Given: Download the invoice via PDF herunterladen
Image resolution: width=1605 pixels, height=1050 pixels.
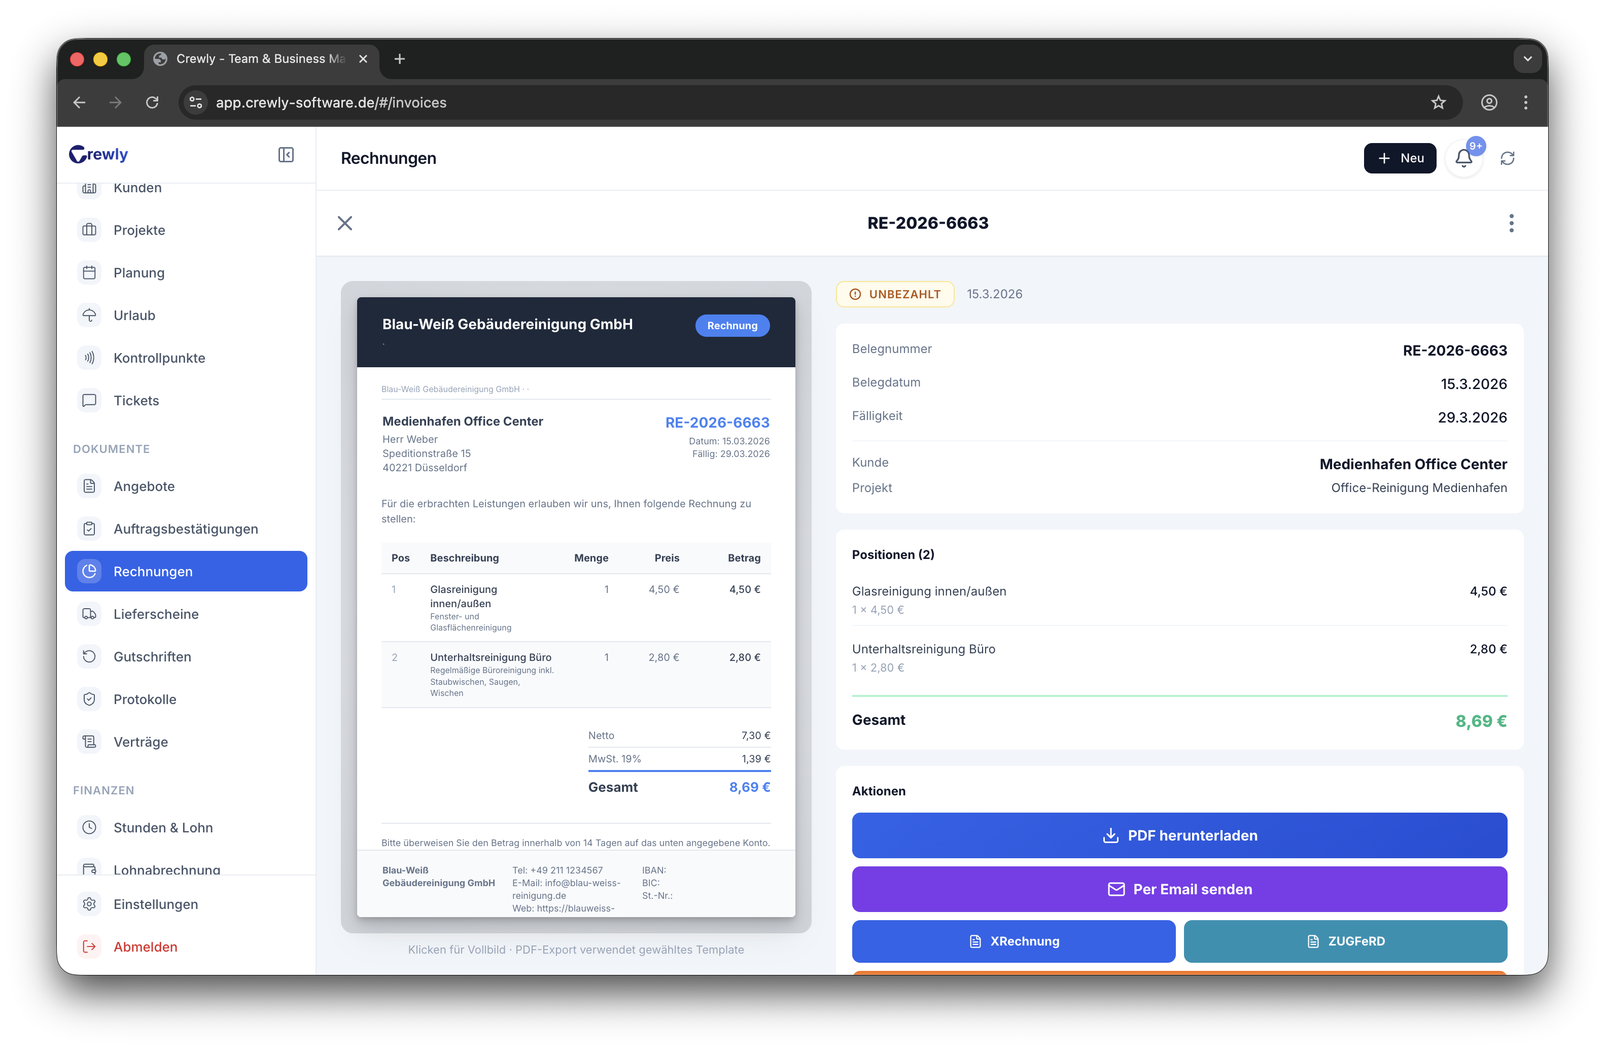Looking at the screenshot, I should pos(1179,835).
